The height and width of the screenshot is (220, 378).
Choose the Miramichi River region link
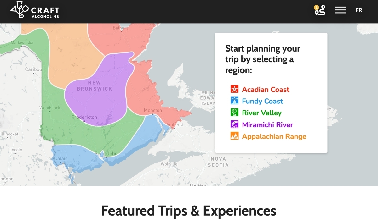coord(267,124)
